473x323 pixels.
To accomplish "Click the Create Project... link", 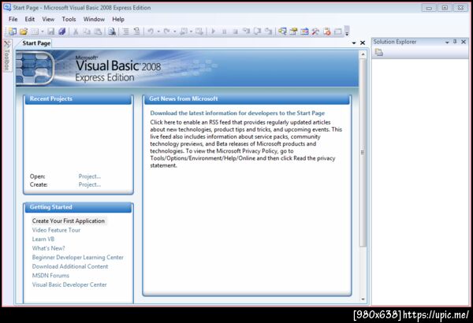I will tap(90, 184).
